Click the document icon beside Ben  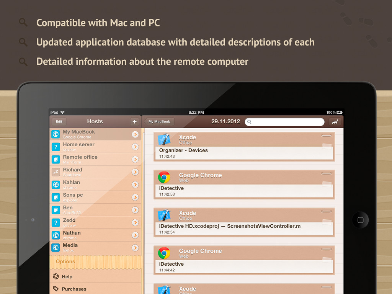click(56, 210)
